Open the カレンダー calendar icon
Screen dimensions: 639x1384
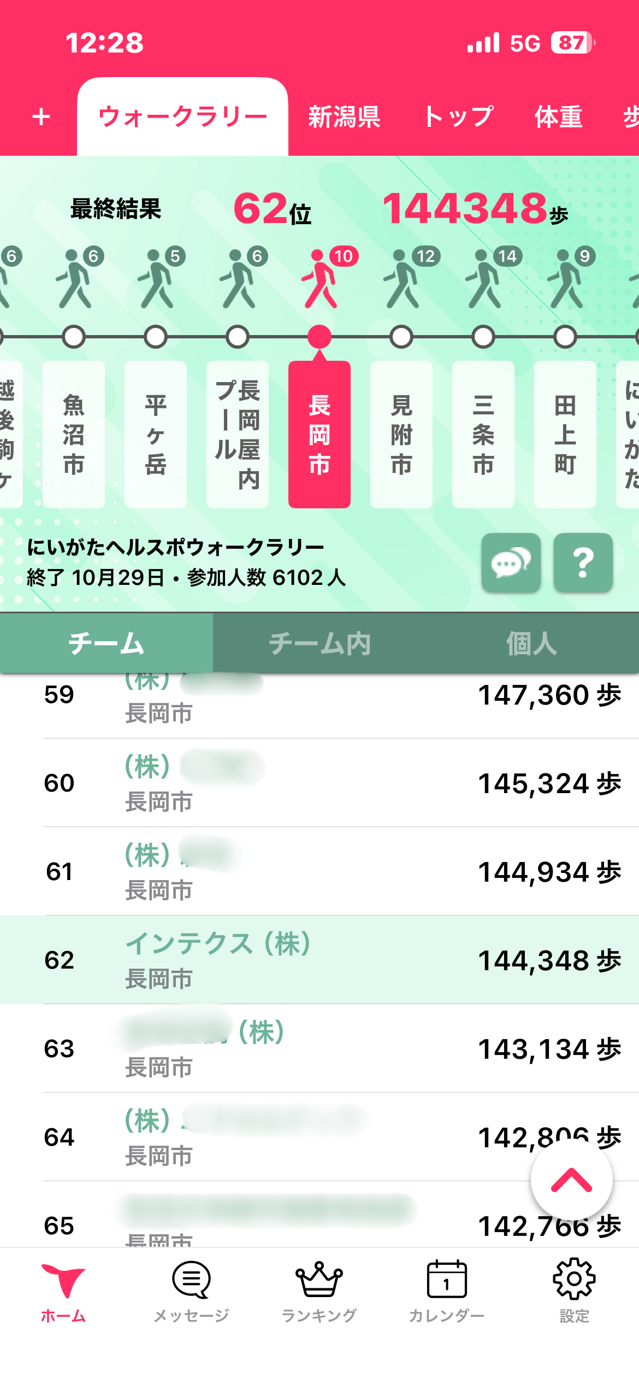(447, 1291)
